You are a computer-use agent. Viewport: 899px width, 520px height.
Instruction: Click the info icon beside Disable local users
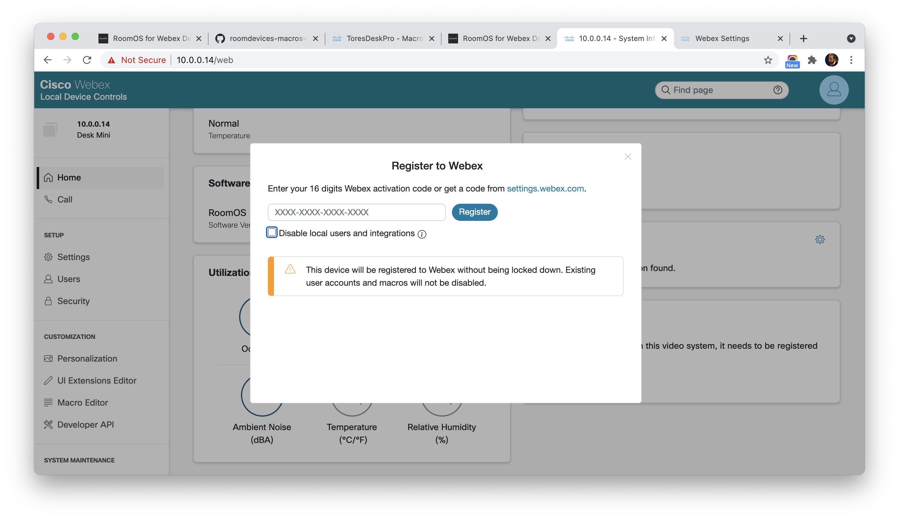422,234
